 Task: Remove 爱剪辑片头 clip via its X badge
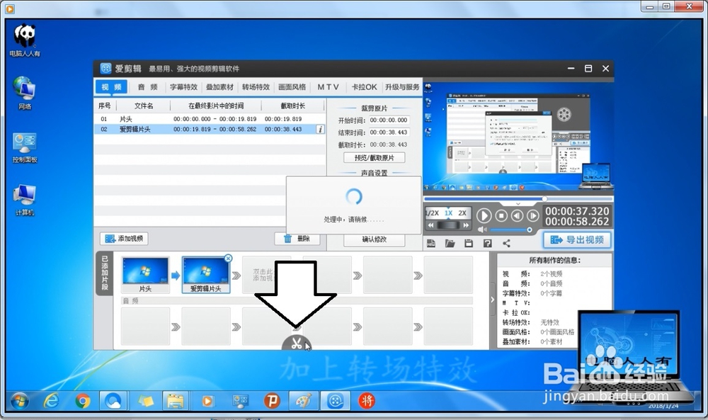click(x=228, y=259)
